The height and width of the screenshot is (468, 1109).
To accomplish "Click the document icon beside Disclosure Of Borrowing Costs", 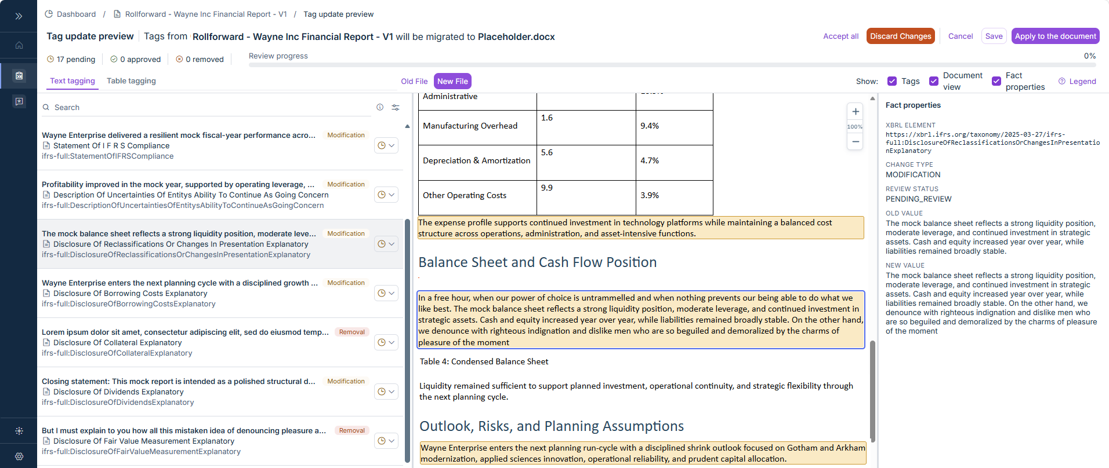I will [46, 294].
